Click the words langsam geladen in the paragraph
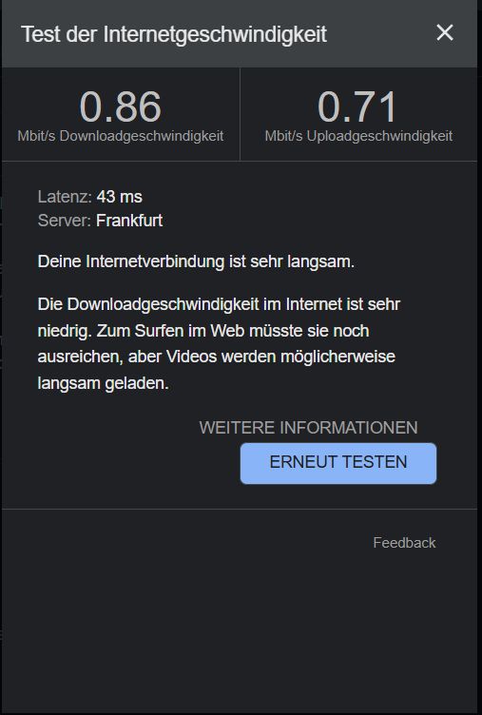The height and width of the screenshot is (715, 482). (x=103, y=383)
